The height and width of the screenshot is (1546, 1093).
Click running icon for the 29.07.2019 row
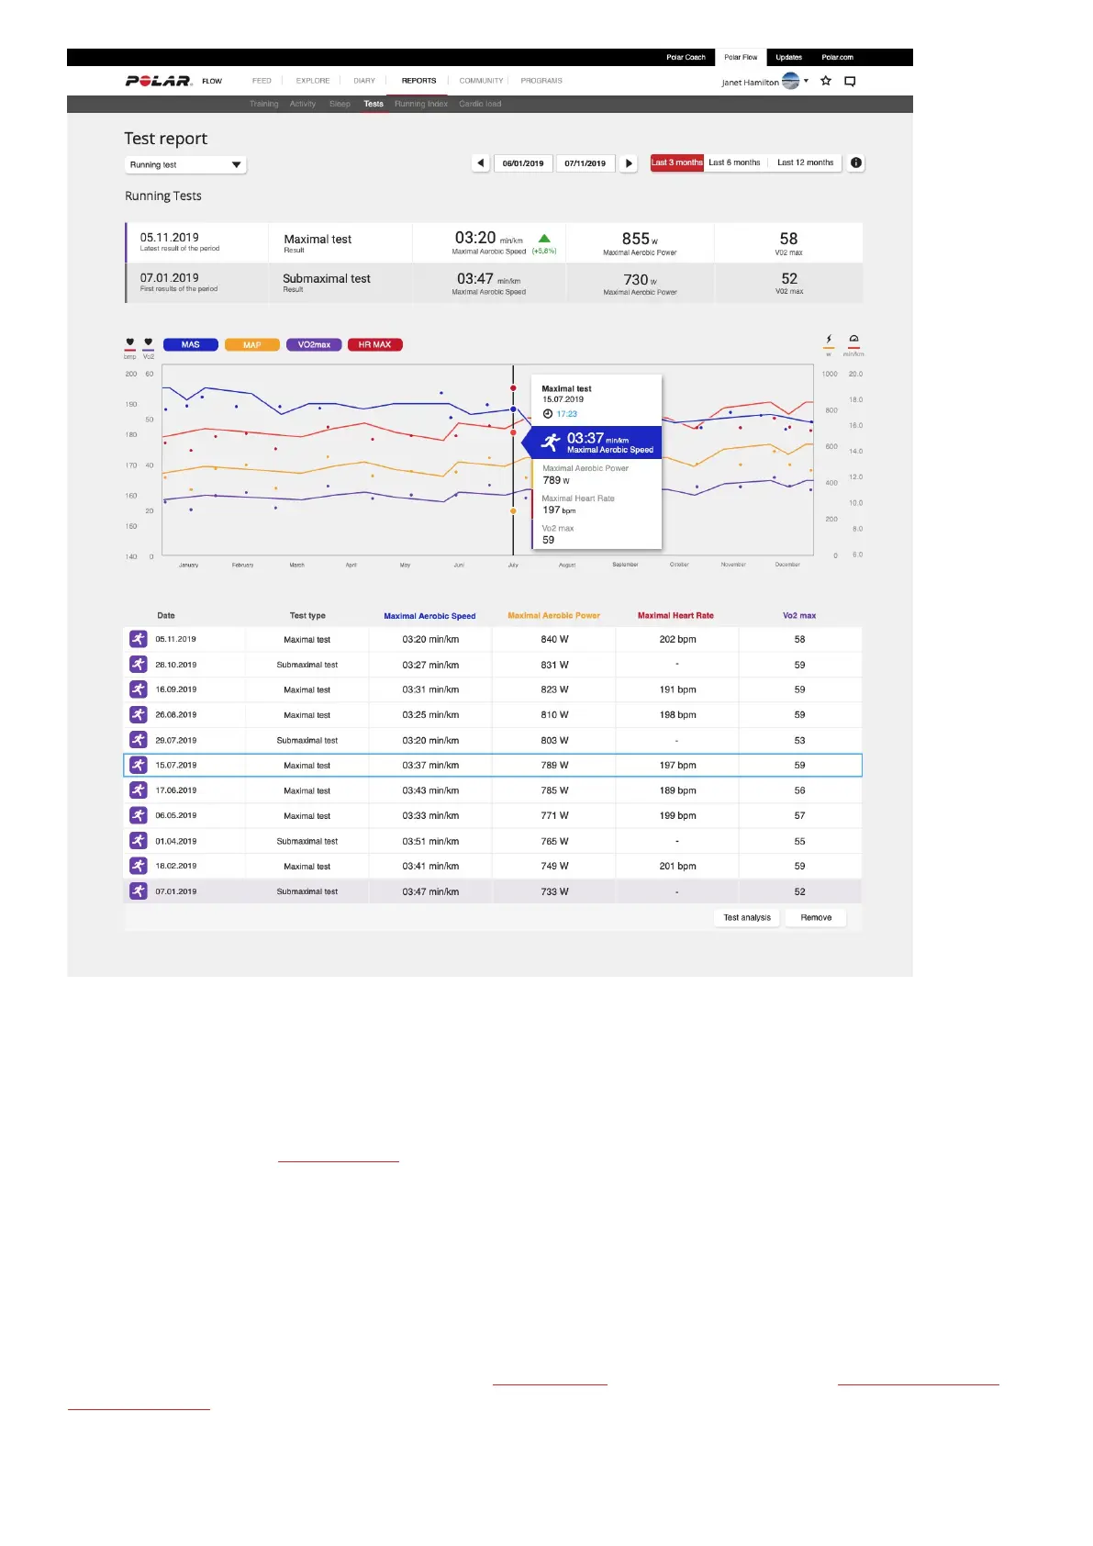(x=139, y=740)
